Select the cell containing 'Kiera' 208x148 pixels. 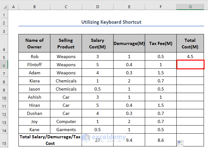(x=34, y=81)
